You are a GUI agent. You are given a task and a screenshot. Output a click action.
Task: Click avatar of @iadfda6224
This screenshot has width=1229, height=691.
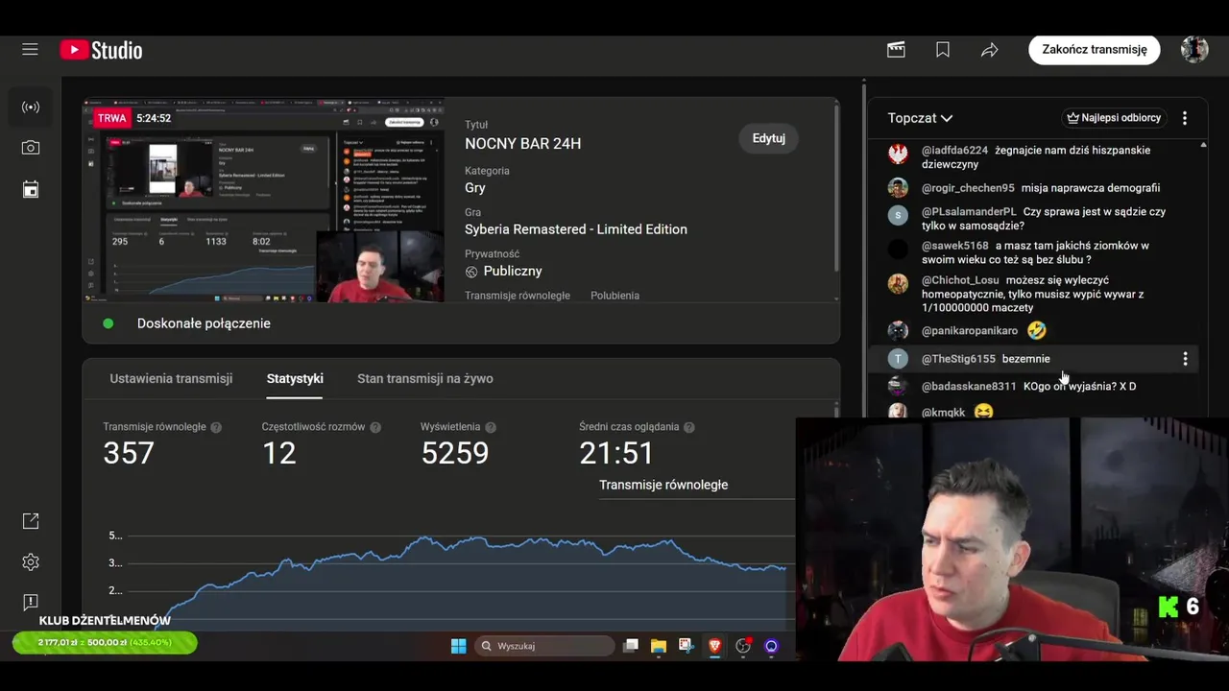[898, 153]
